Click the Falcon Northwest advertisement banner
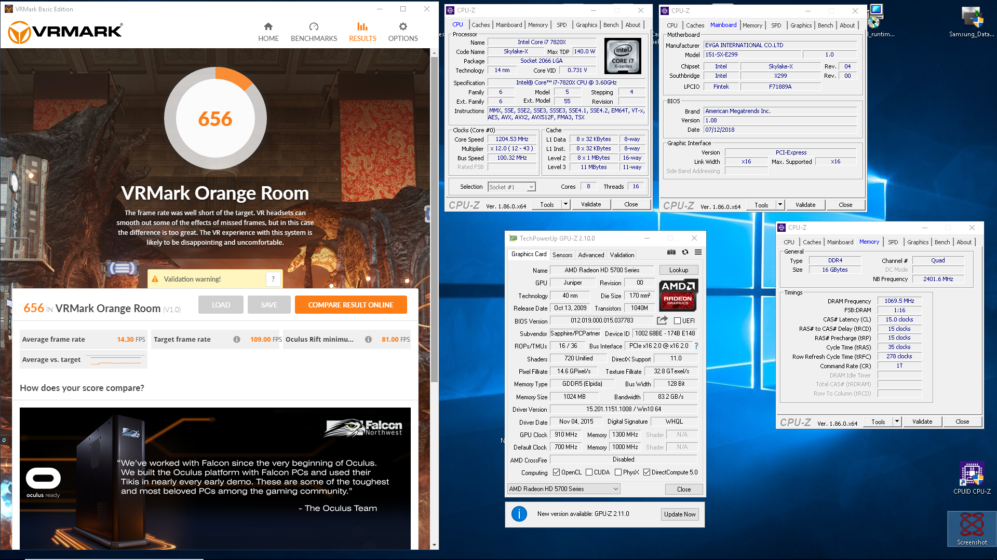Image resolution: width=997 pixels, height=560 pixels. (x=215, y=478)
